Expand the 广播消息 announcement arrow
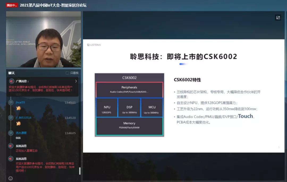Viewport: 287px width, 182px height. coord(76,81)
